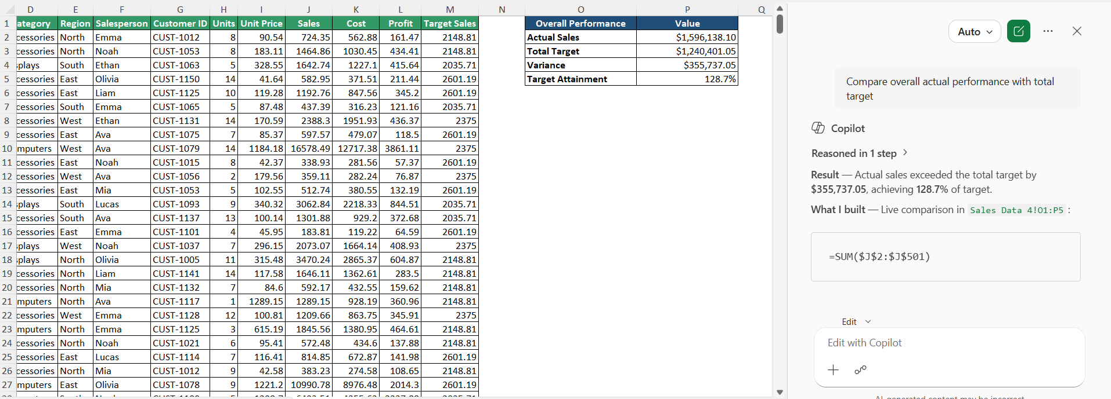Click the scrollbar down arrow
Screen dimensions: 1111x399
pos(780,393)
